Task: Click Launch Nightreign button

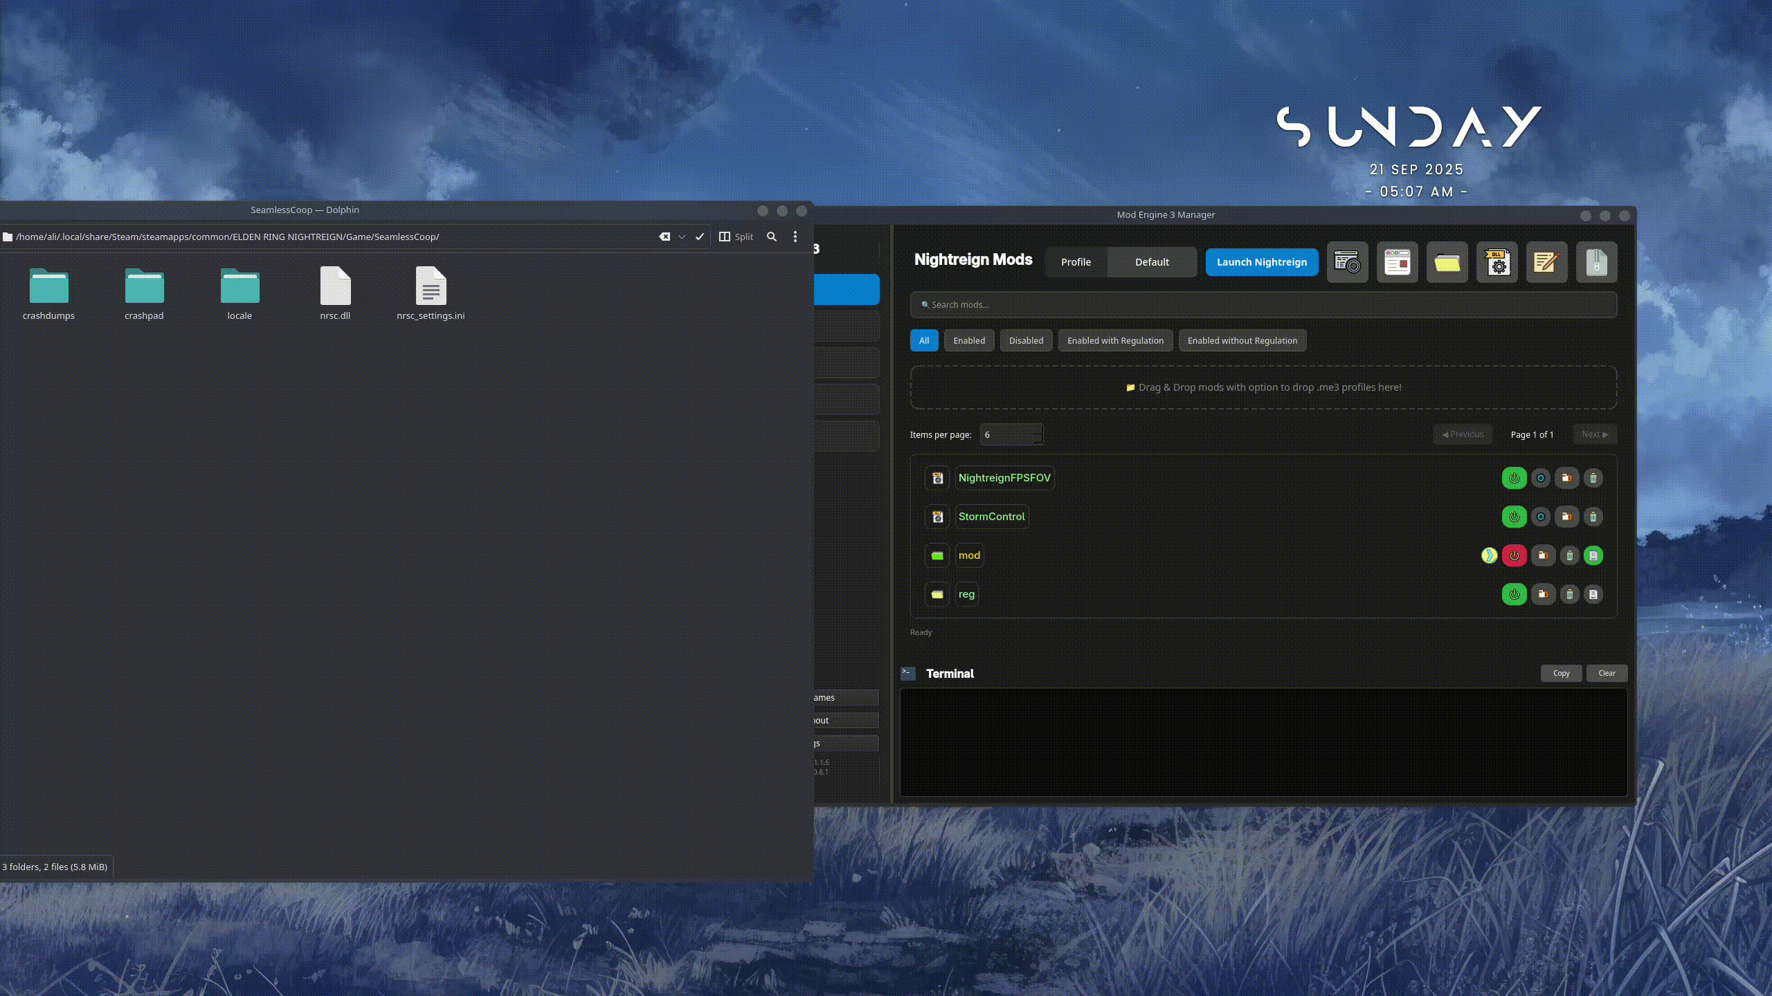Action: [1261, 262]
